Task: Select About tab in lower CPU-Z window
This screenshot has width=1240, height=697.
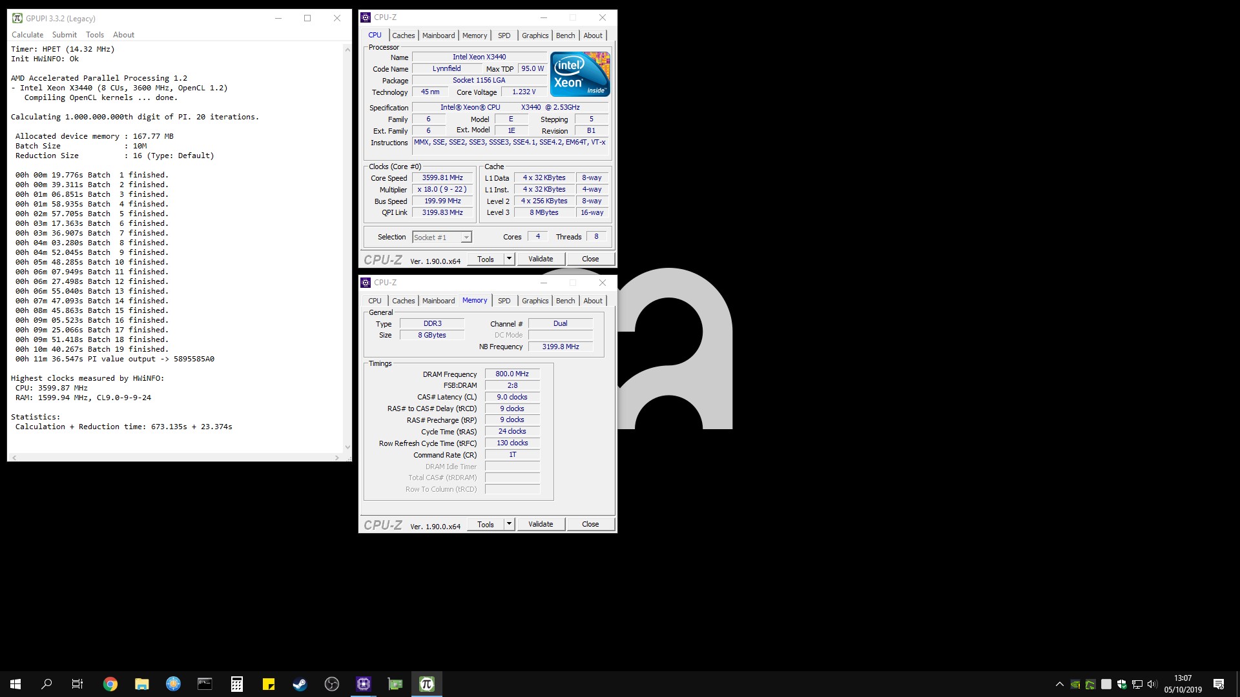Action: point(593,301)
